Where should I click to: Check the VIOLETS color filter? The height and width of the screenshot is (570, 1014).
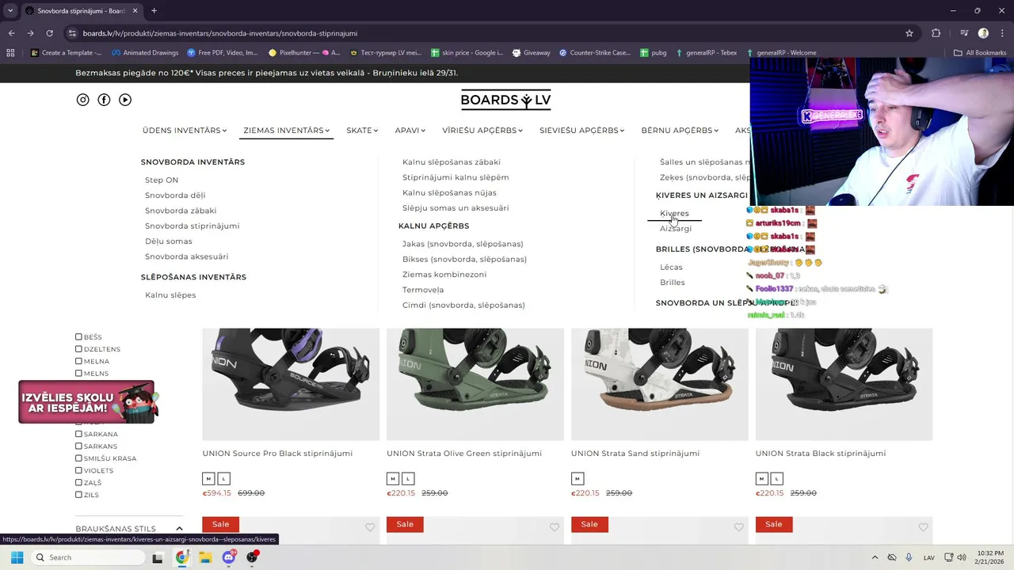[x=78, y=470]
